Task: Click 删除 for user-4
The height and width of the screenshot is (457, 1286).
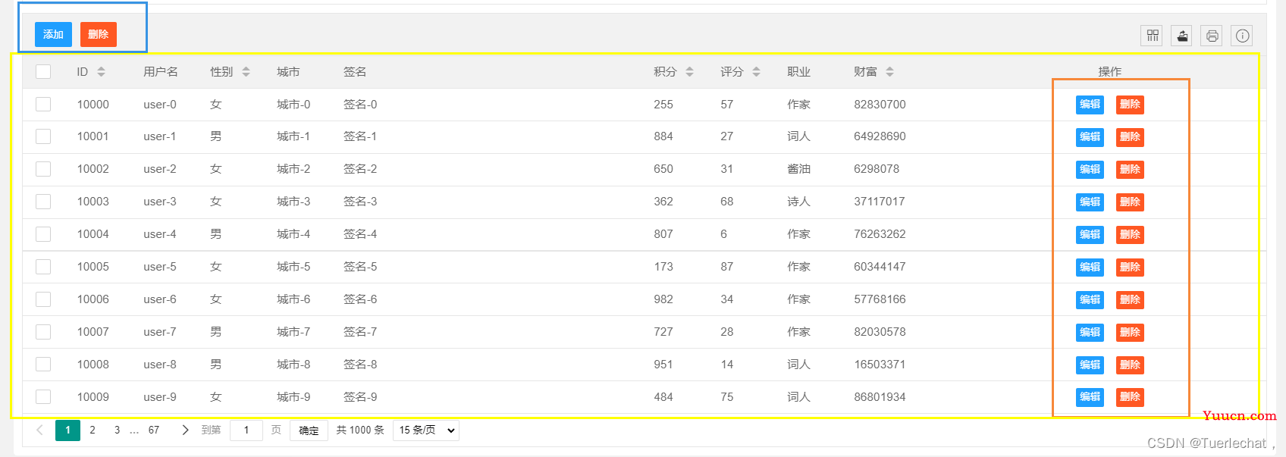Action: click(1130, 235)
